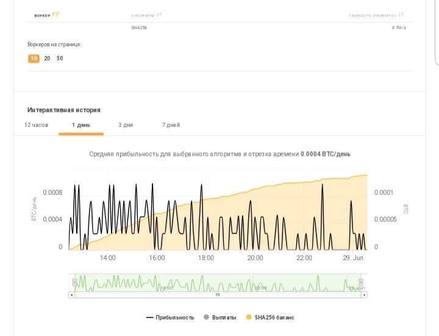Click the chart horizontal scrollbar thumb

click(x=218, y=294)
